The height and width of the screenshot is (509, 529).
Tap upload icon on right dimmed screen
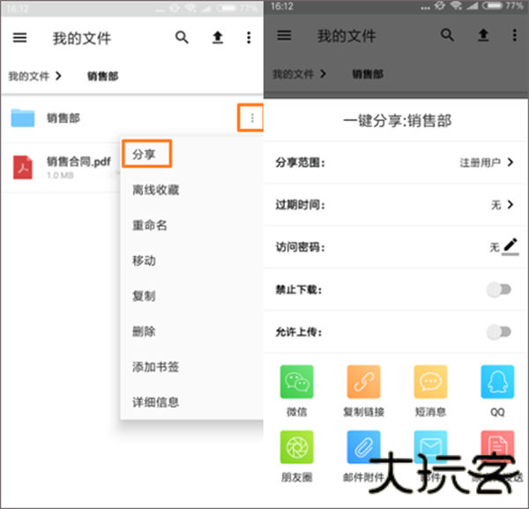click(483, 35)
